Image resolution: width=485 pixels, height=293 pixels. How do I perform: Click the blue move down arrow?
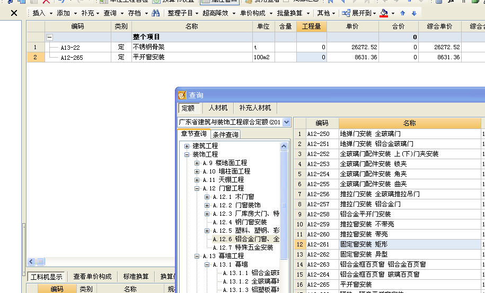414,13
